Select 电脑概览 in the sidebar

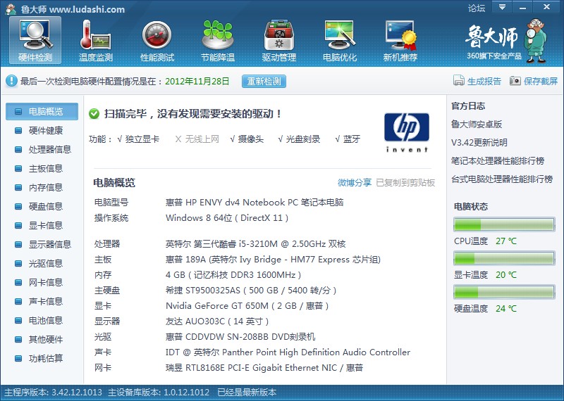[x=42, y=111]
